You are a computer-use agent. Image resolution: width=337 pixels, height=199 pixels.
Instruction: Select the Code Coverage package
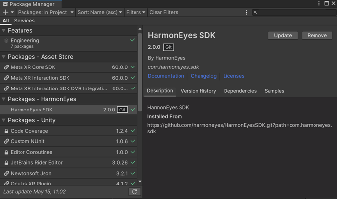point(68,131)
